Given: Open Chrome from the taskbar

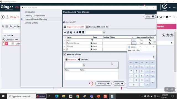Looking at the screenshot, I should click(x=77, y=96).
